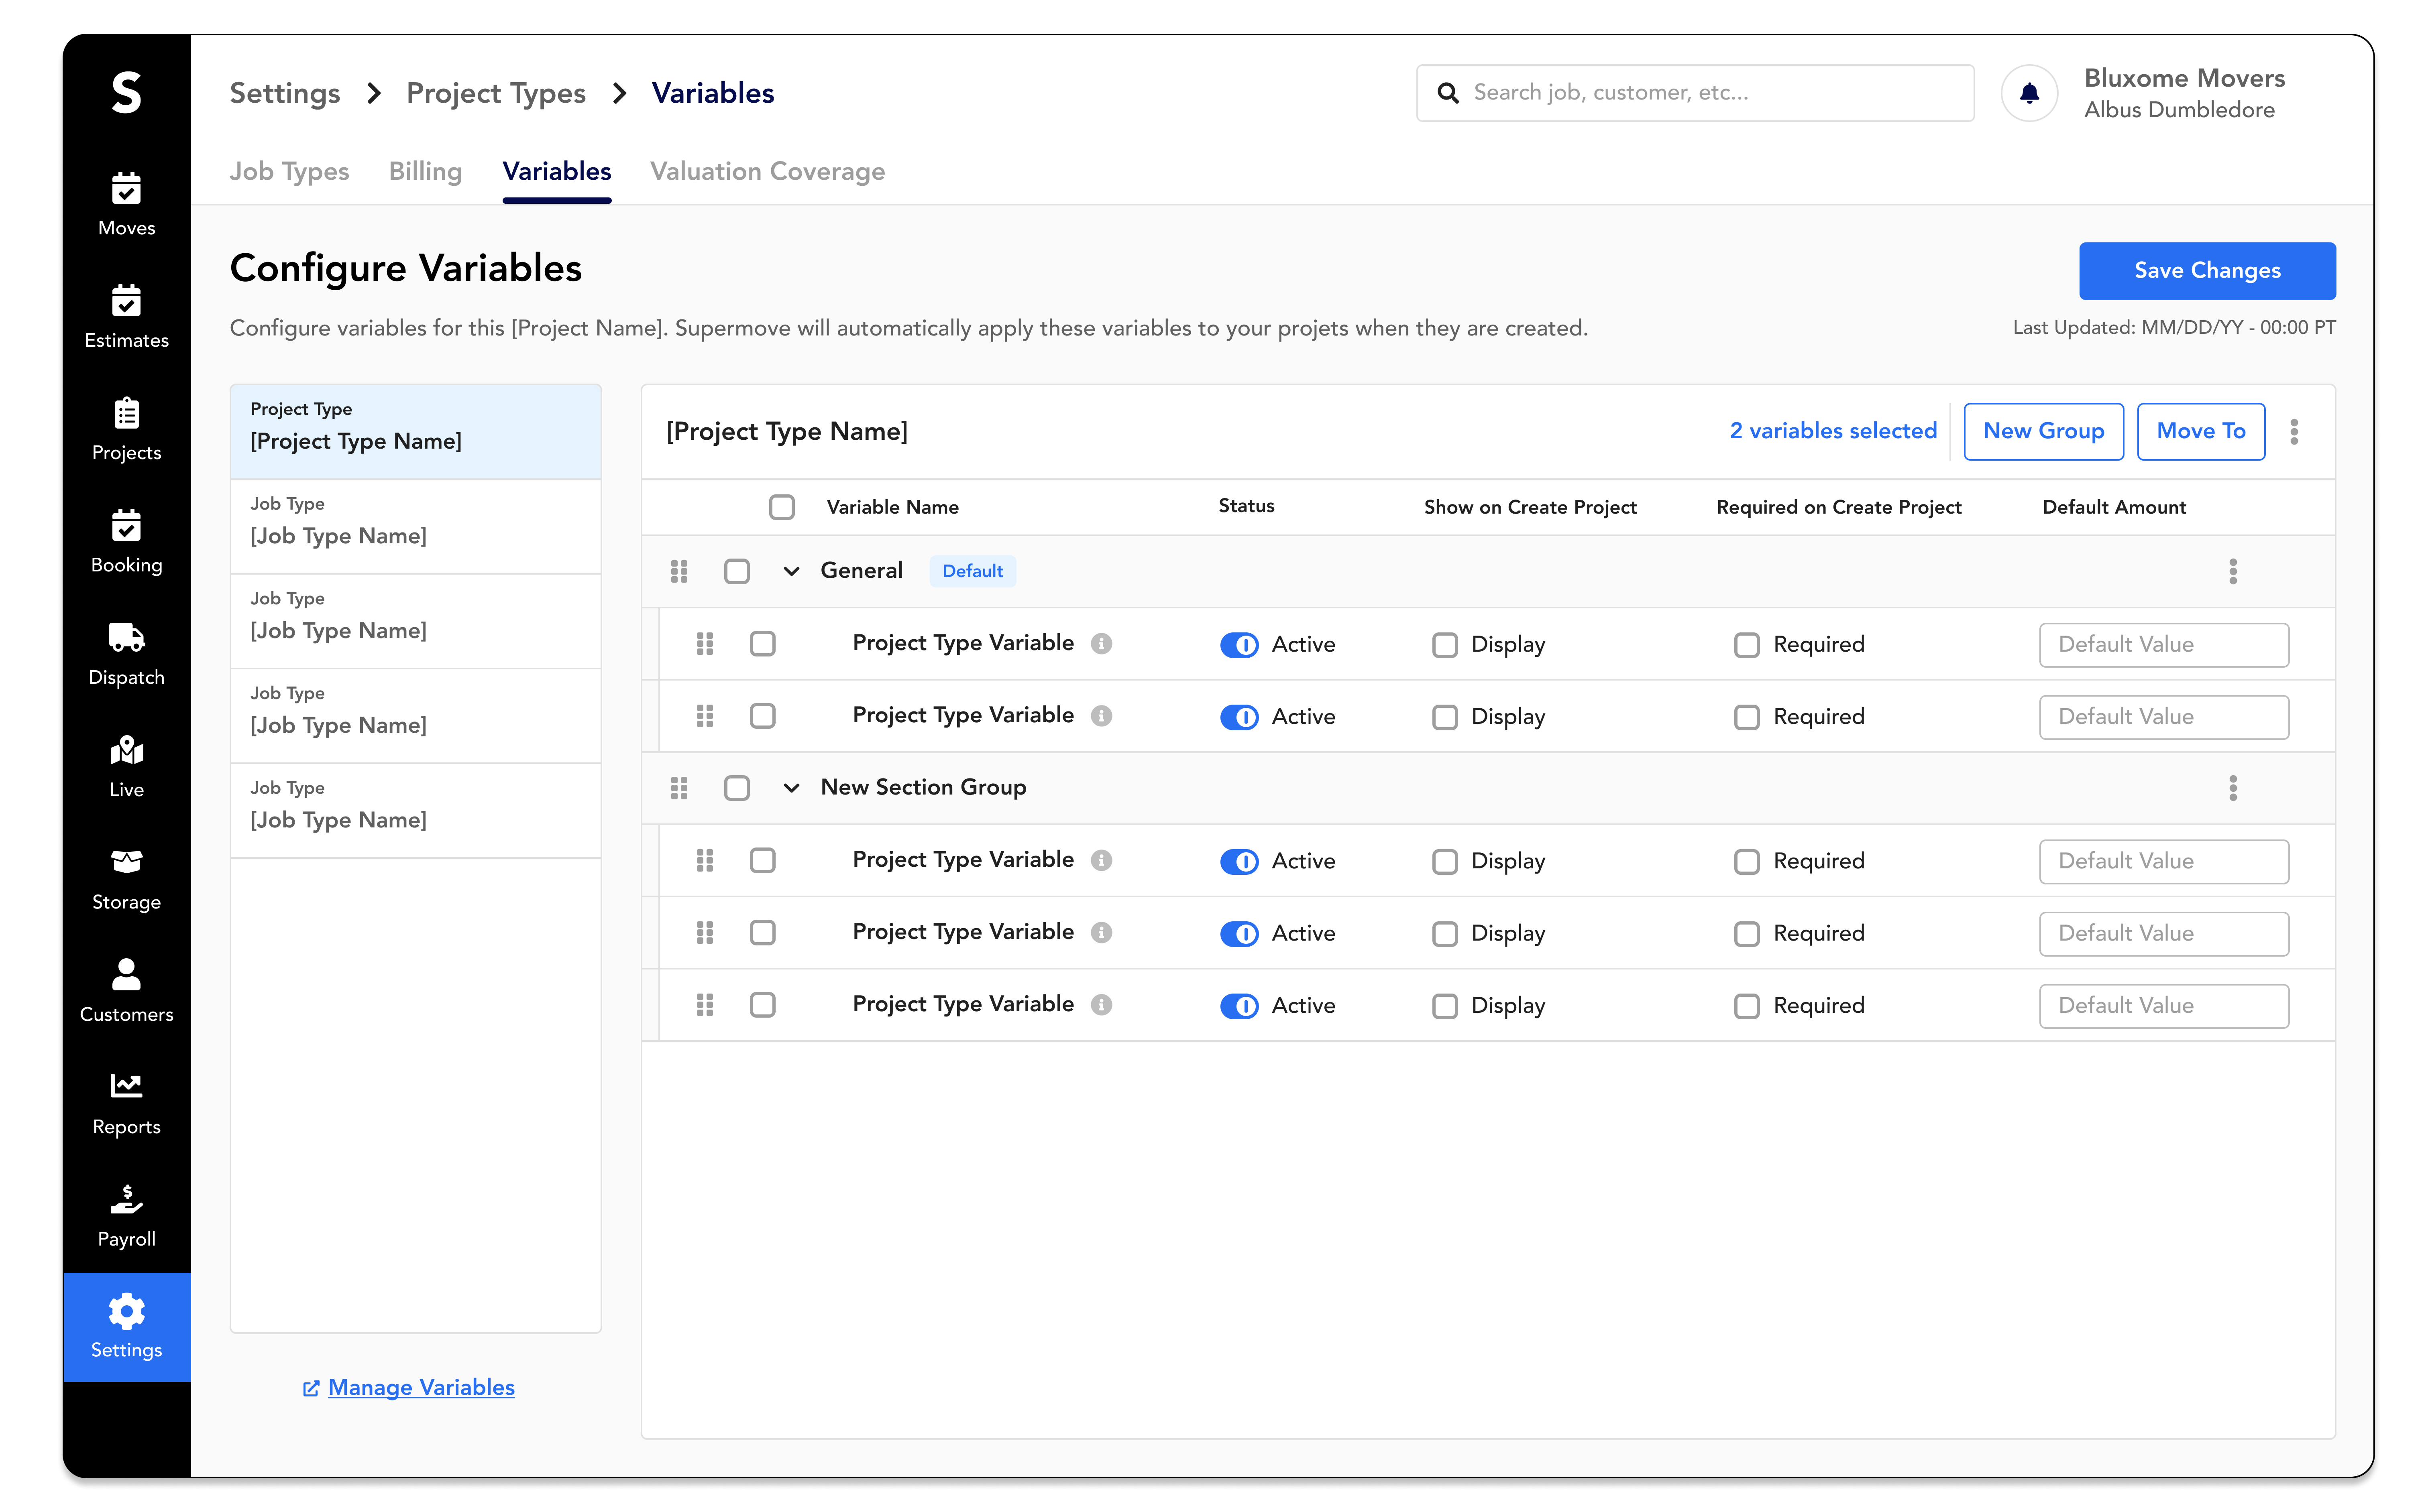Open Reports chart icon in sidebar
2428x1512 pixels.
tap(126, 1086)
